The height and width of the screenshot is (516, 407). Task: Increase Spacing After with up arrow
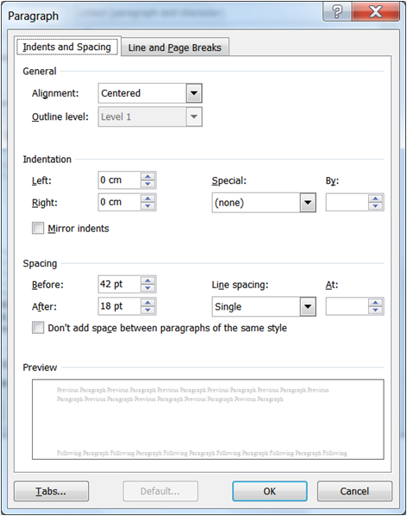pos(148,302)
